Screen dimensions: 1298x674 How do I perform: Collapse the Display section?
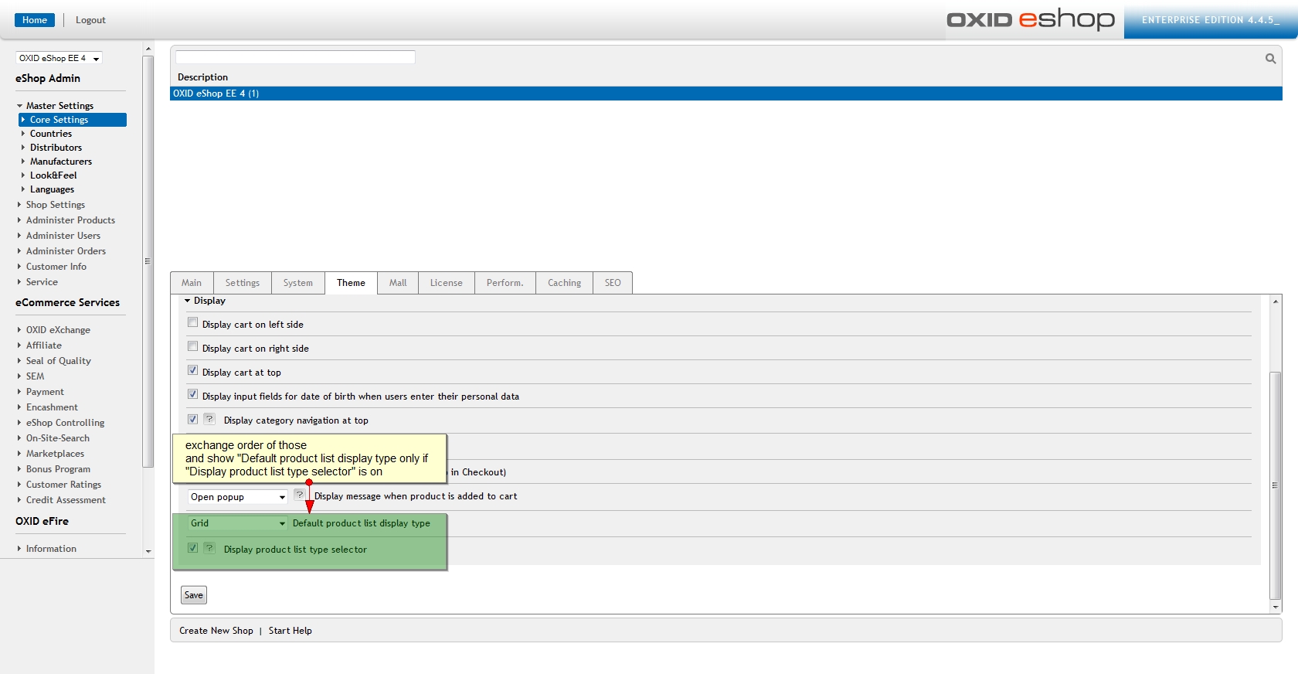(188, 301)
